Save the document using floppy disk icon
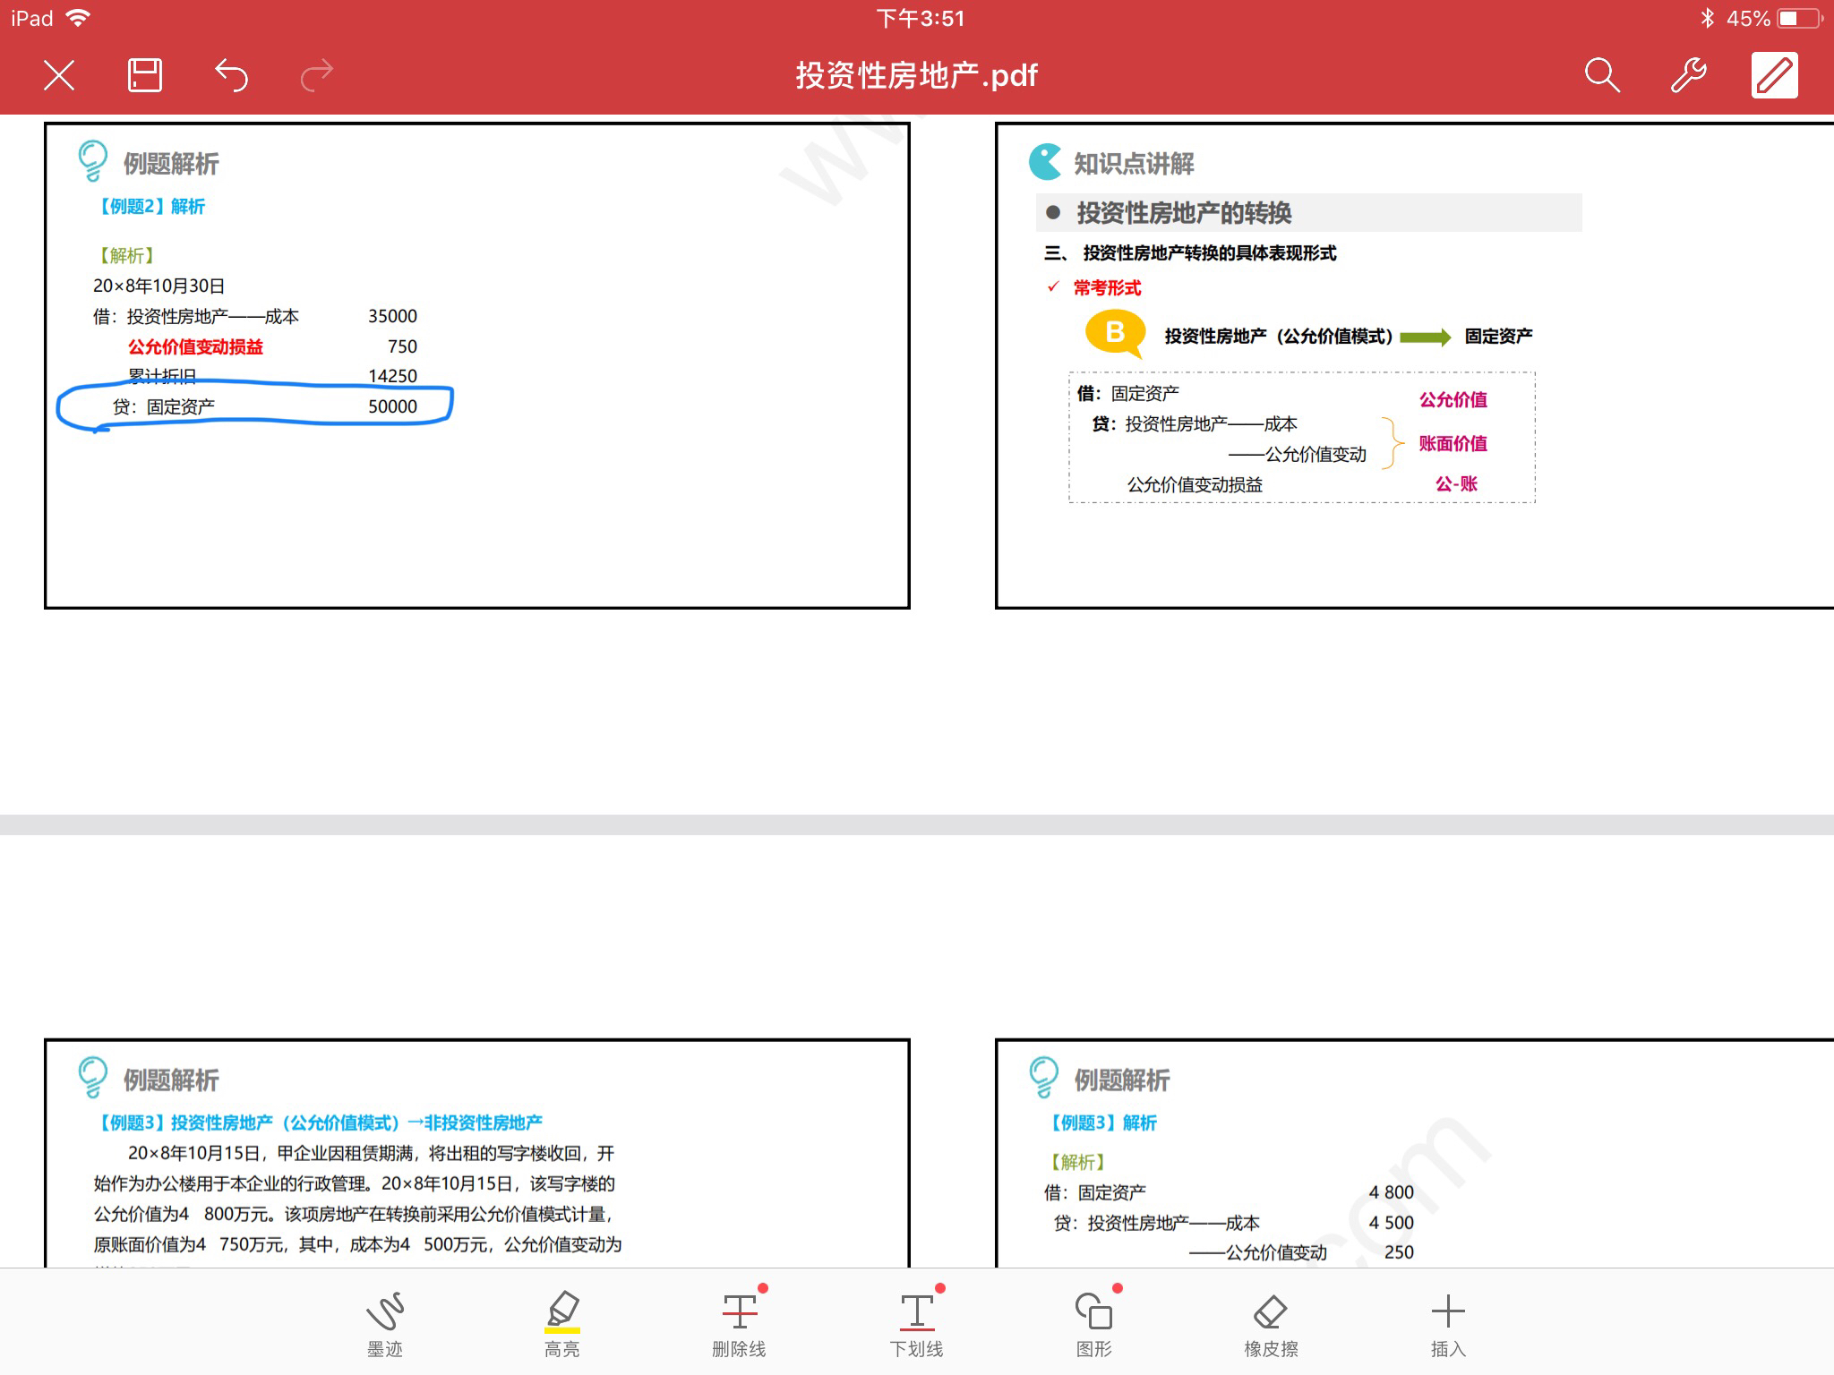Screen dimensions: 1834x1375 (x=145, y=75)
